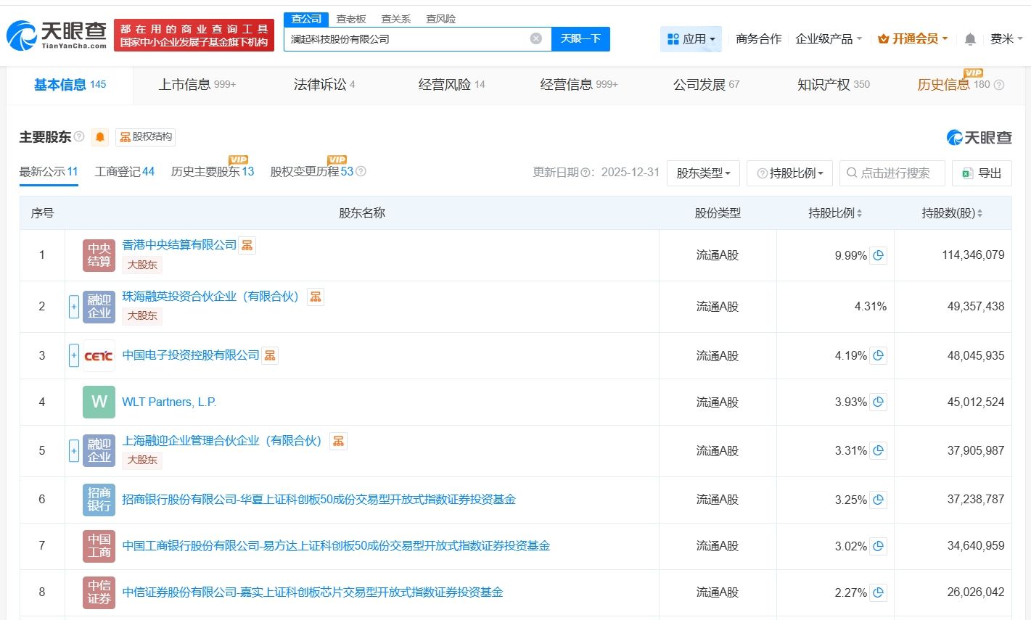Clear the search box with X icon

(x=535, y=38)
